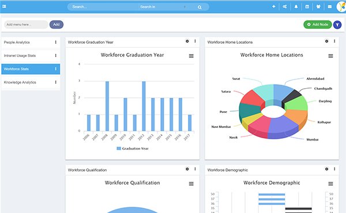Open settings gear of Workforce Demographic card
The width and height of the screenshot is (346, 213).
click(x=326, y=169)
